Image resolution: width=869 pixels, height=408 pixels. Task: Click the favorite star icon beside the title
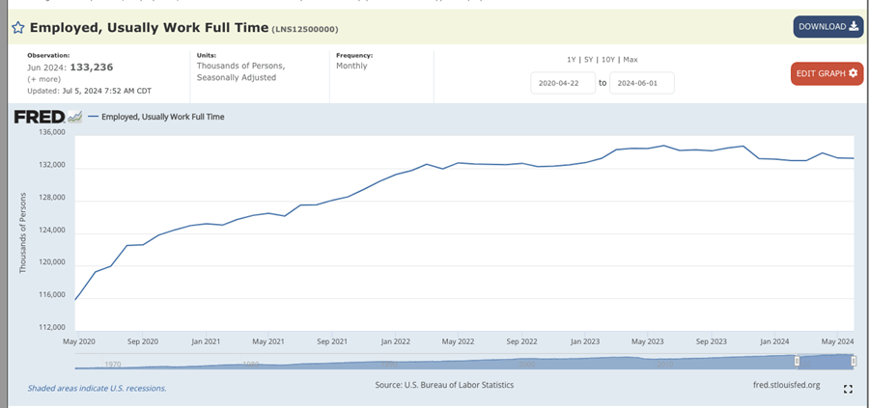(17, 28)
